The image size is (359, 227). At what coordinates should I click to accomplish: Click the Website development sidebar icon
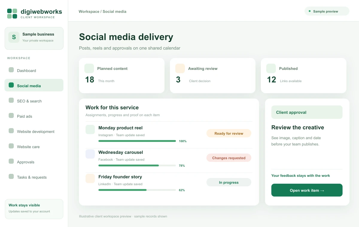11,131
